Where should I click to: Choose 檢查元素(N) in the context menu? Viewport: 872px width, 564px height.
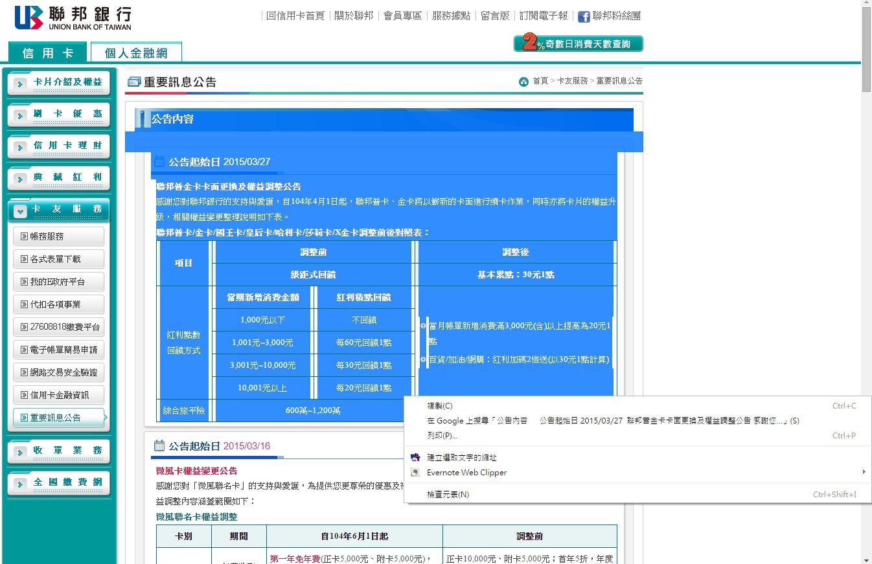[x=448, y=495]
